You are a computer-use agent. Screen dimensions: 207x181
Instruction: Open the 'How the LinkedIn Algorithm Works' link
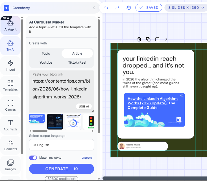pyautogui.click(x=152, y=101)
